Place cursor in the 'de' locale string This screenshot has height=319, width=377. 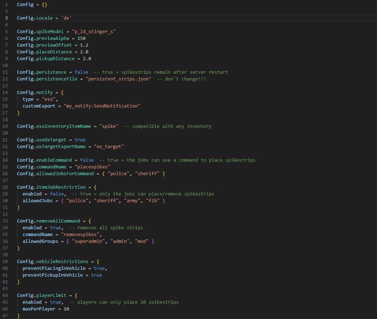pos(66,18)
